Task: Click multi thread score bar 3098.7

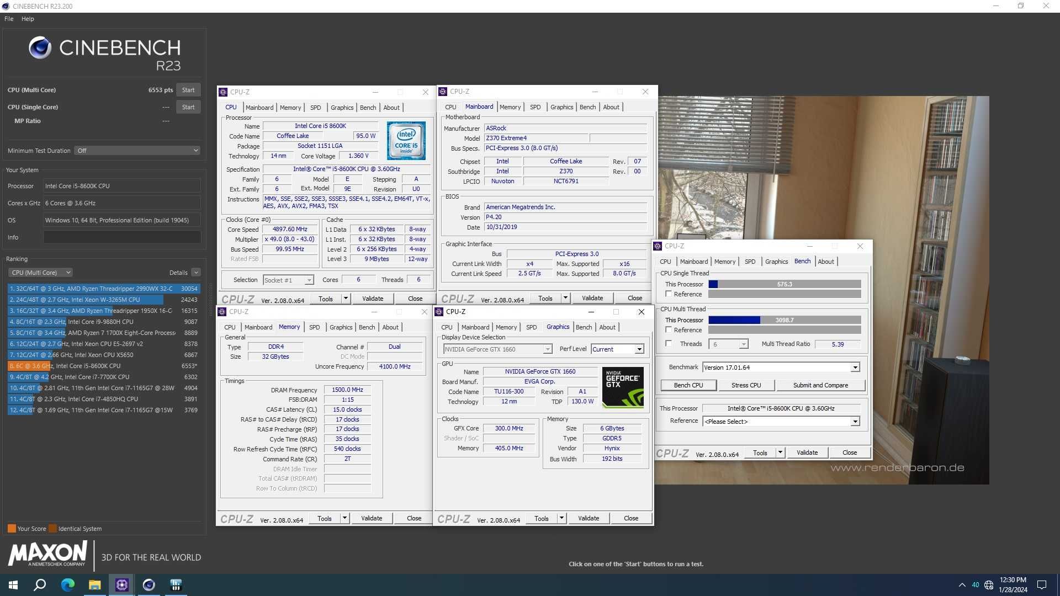Action: click(785, 320)
